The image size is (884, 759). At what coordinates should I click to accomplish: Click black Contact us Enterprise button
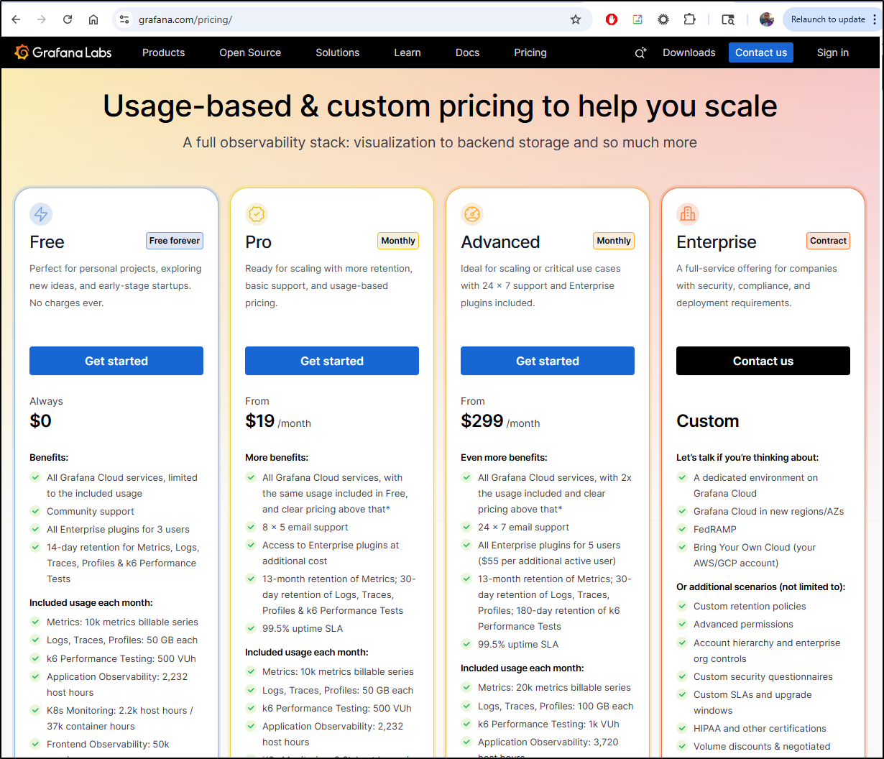(763, 361)
